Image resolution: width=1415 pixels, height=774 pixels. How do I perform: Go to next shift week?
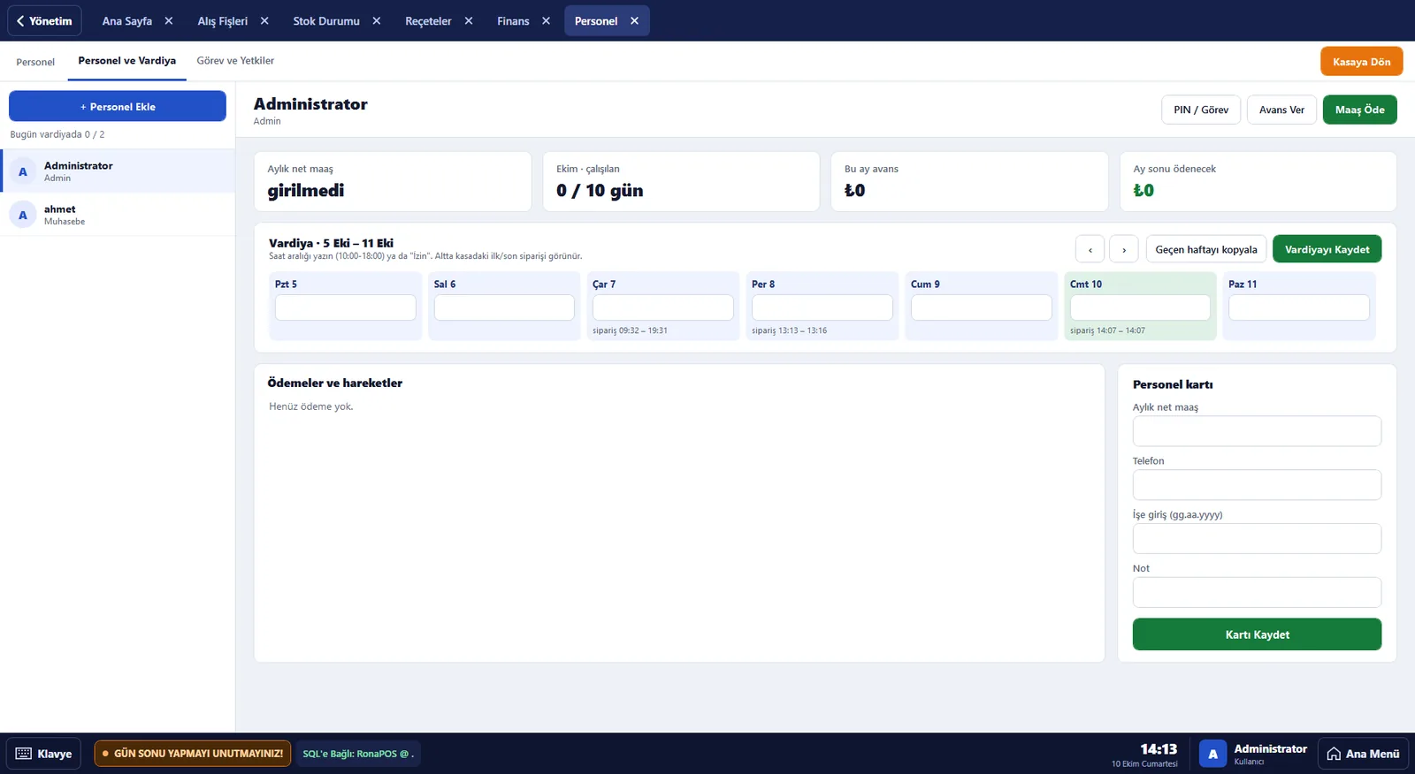(1124, 249)
